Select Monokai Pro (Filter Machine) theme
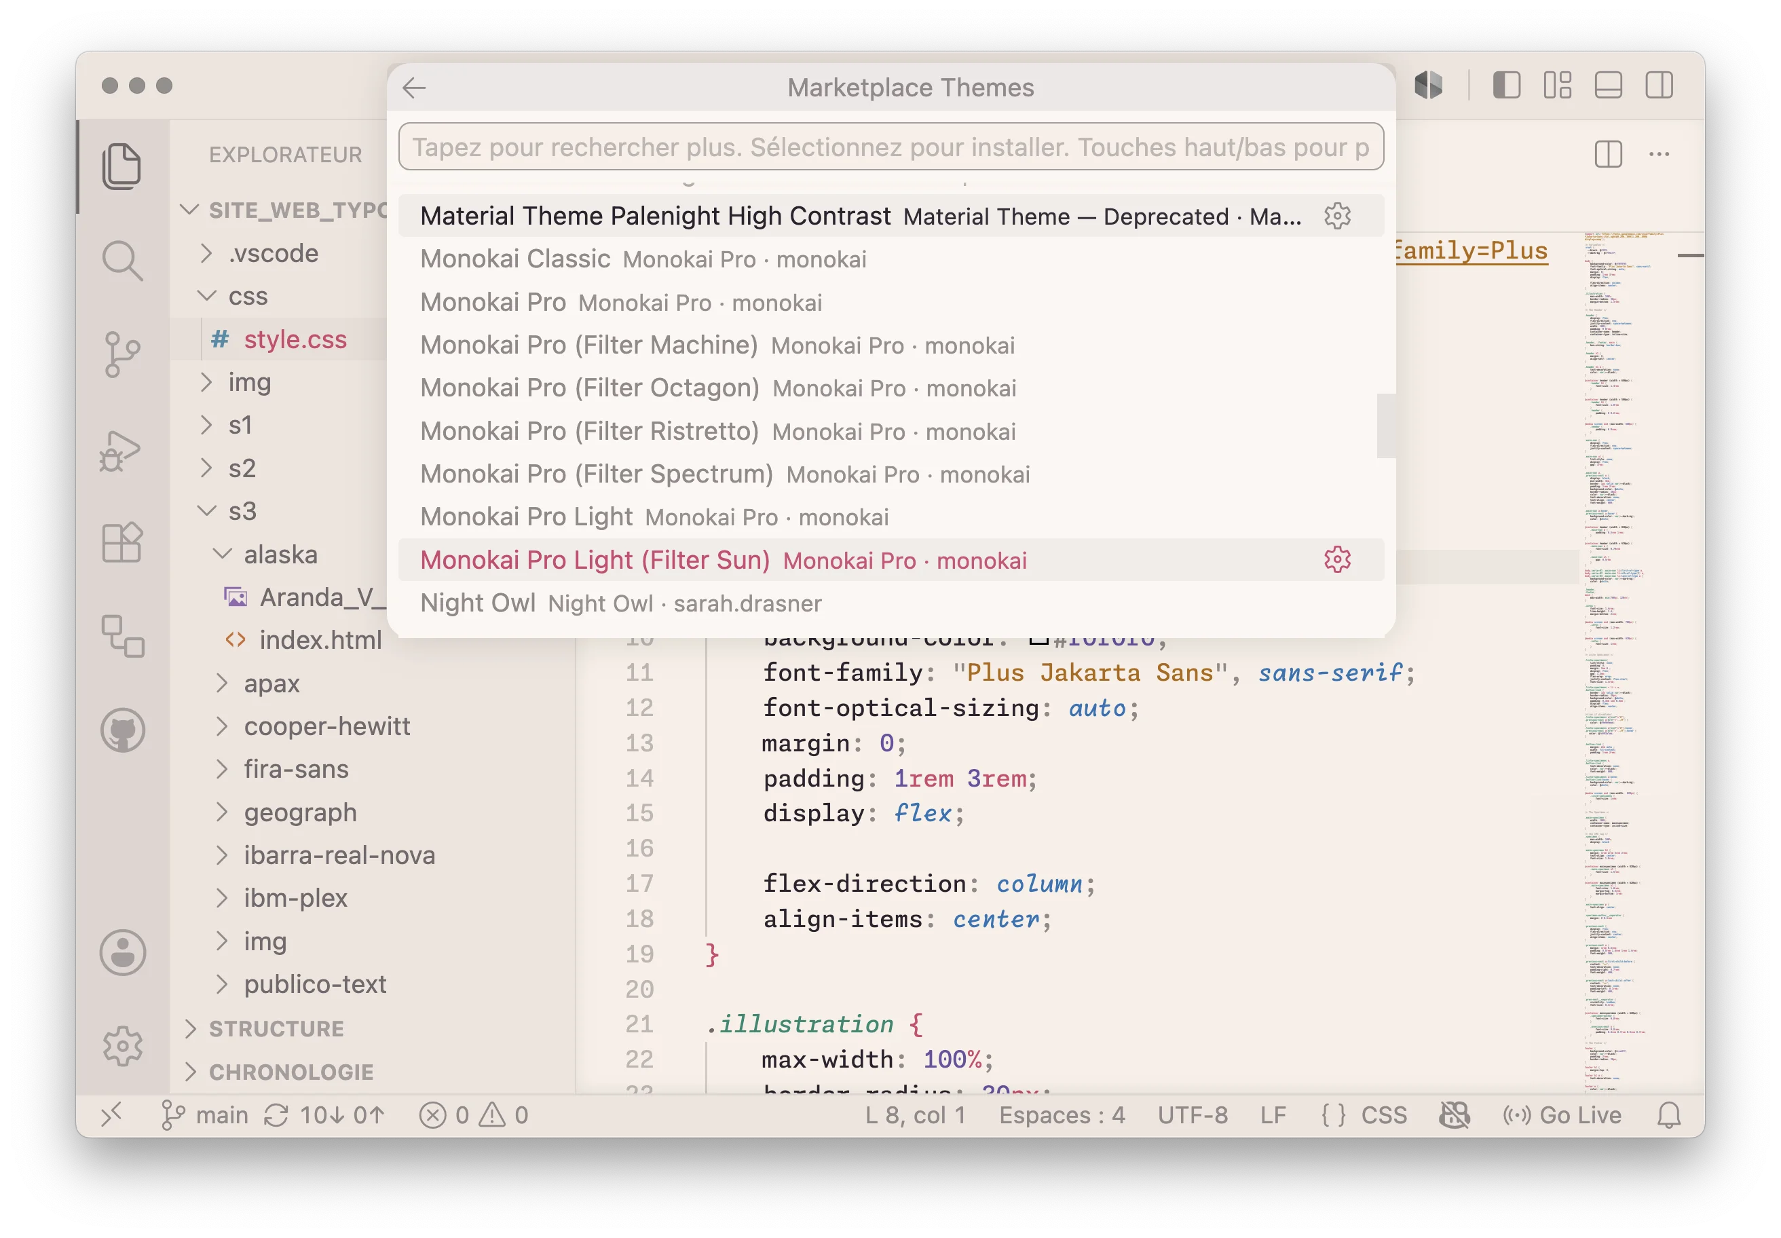This screenshot has height=1238, width=1781. coord(890,344)
